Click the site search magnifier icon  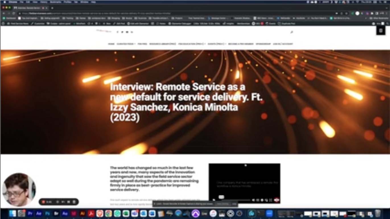tap(292, 32)
